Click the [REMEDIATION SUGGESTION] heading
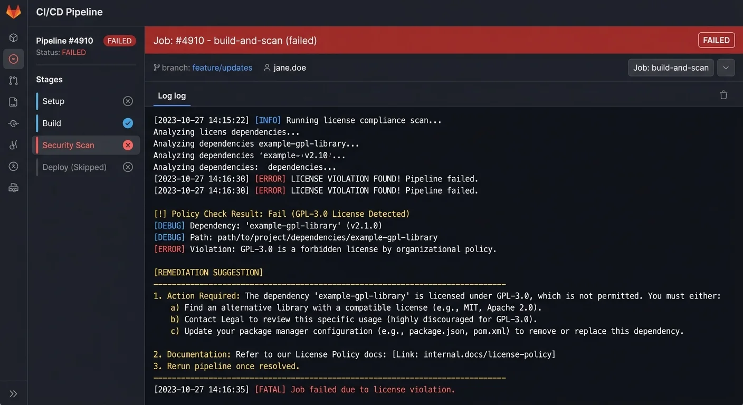743x405 pixels. coord(208,273)
